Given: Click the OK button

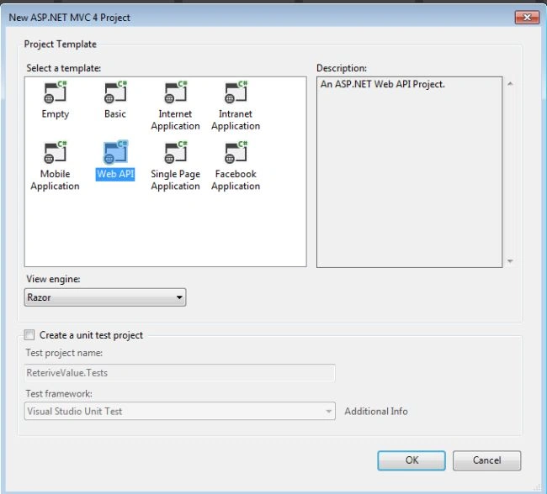Looking at the screenshot, I should 412,460.
